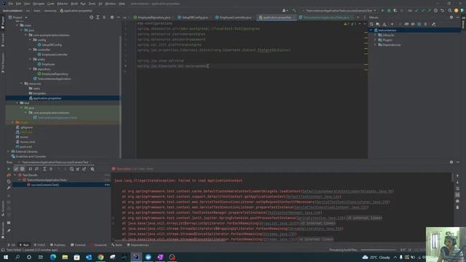Open the bottom Dependencies tool window tab
Screen dimensions: 466x262
[x=138, y=245]
